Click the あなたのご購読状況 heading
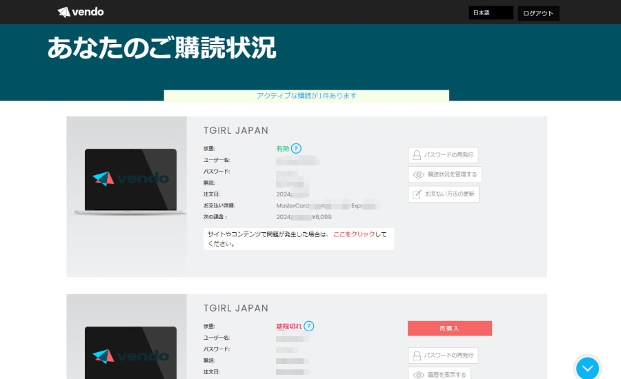The height and width of the screenshot is (379, 621). 161,48
